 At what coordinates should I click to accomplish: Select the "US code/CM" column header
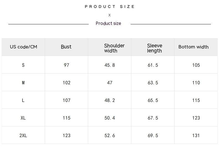point(23,47)
